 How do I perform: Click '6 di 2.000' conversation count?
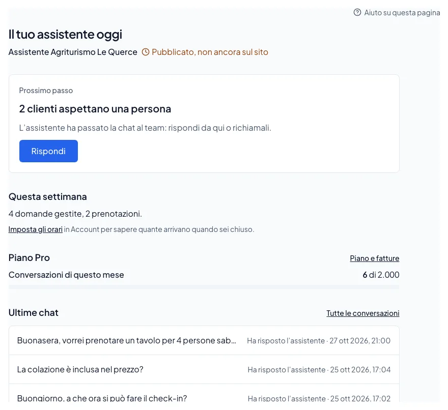click(381, 275)
